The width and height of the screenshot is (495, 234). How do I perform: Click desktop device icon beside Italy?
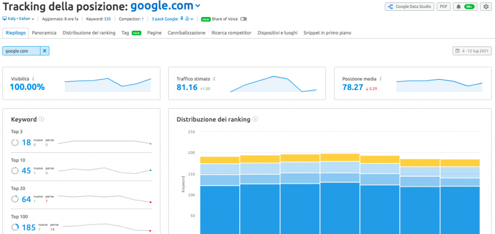(4, 19)
